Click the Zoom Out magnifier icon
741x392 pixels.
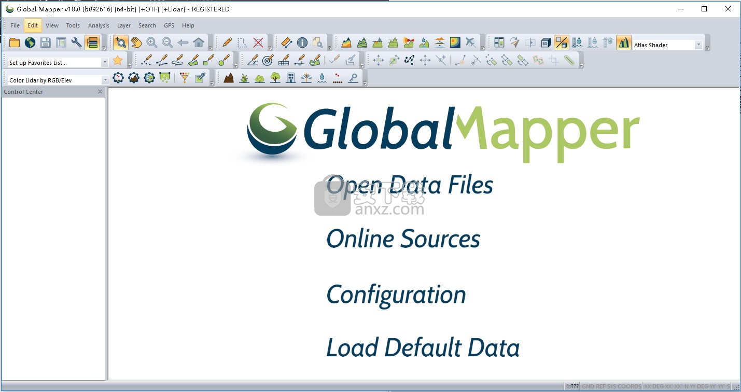(167, 43)
